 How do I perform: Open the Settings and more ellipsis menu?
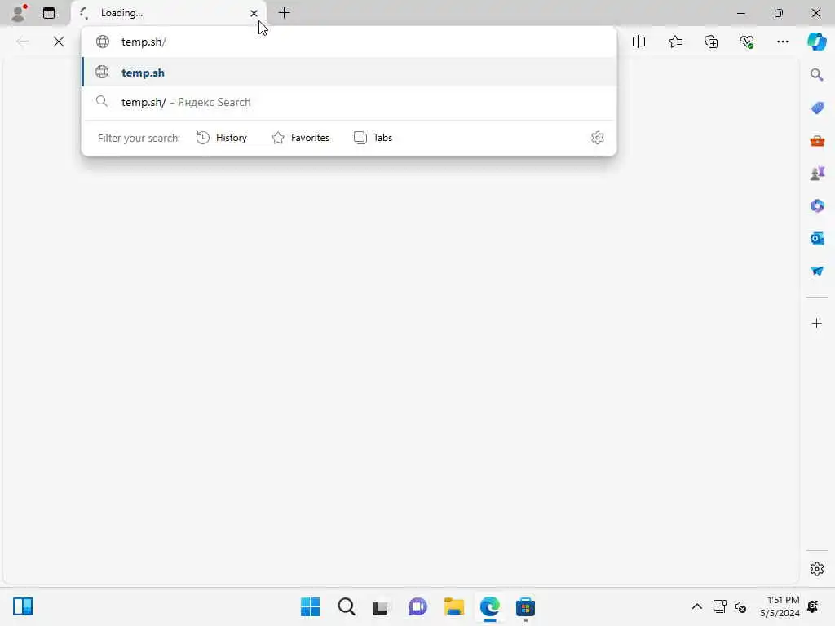782,42
